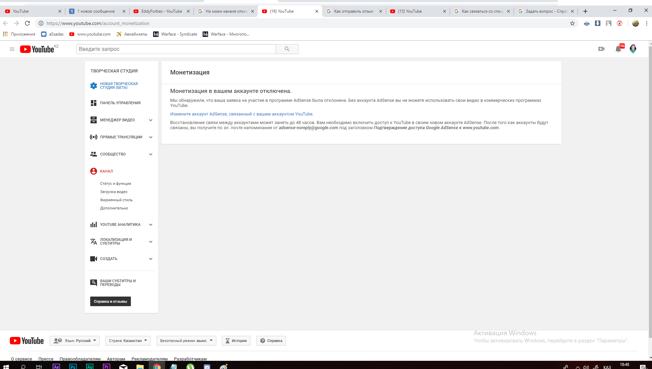Switch to the (15) YouTube tab

click(410, 11)
